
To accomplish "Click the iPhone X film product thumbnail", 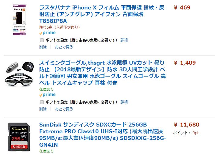I will tap(19, 20).
